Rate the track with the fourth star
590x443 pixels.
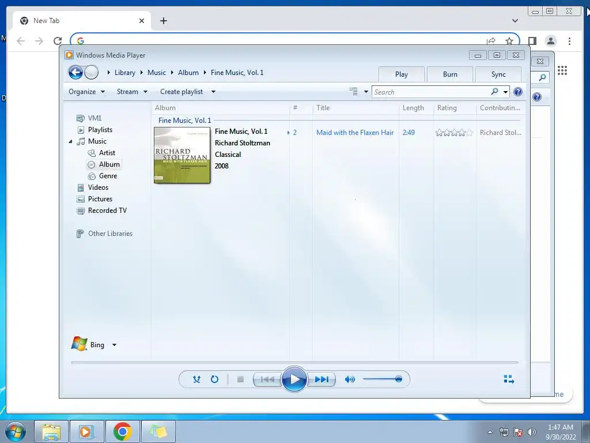pos(462,133)
